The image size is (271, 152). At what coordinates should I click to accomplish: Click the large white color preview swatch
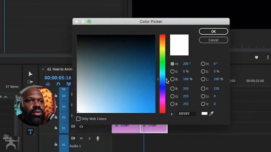pos(179,45)
